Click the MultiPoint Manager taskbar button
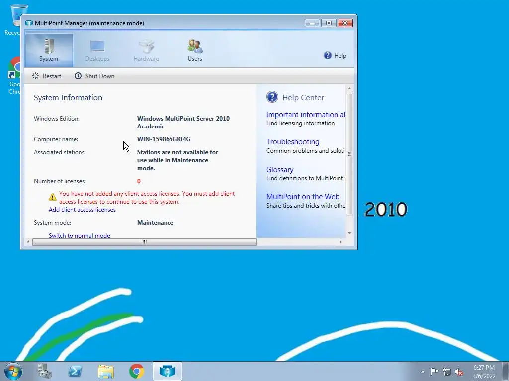This screenshot has height=381, width=509. coord(168,371)
